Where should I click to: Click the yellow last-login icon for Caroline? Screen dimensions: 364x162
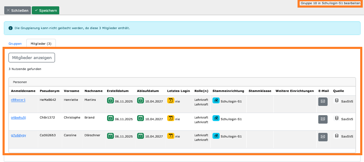(x=171, y=136)
